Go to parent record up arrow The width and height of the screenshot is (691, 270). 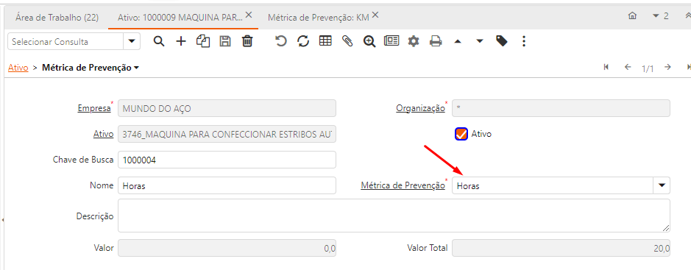(x=458, y=42)
